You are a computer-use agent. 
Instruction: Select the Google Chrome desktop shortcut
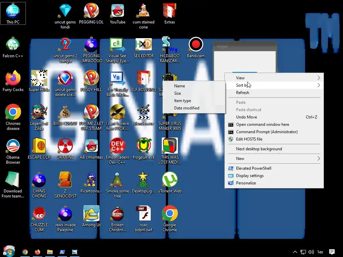[x=169, y=219]
